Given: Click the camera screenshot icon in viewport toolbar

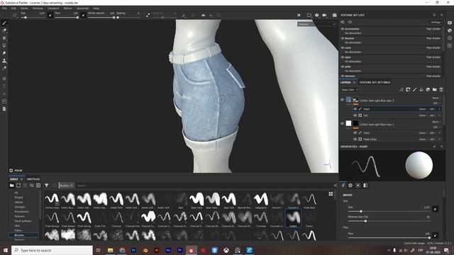Looking at the screenshot, I should point(334,15).
